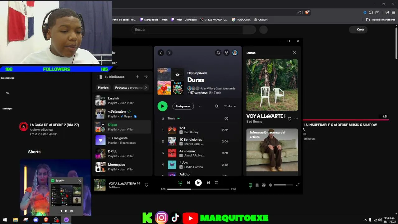Viewport: 398px width, 224px height.
Task: Seek on the song progress bar
Action: click(198, 189)
